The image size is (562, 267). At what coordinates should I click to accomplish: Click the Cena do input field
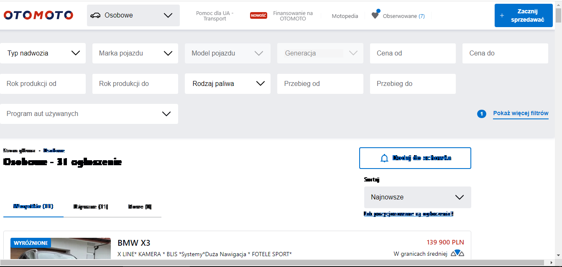[505, 53]
